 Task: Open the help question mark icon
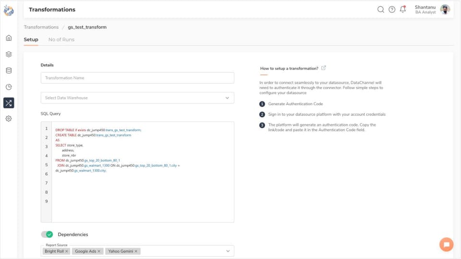(x=392, y=10)
